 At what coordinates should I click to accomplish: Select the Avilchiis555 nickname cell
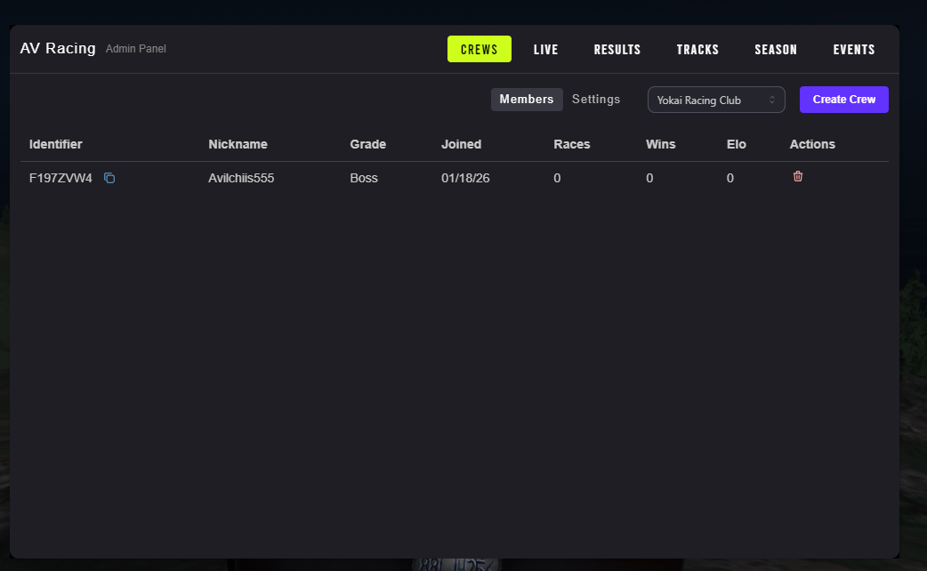tap(241, 178)
